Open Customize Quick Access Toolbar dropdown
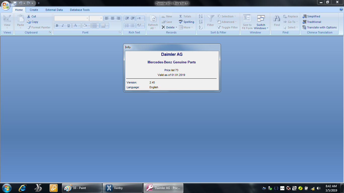Viewport: 344px width, 193px height. click(x=39, y=3)
